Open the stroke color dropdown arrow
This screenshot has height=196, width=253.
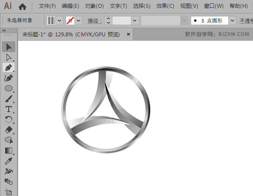tap(78, 20)
